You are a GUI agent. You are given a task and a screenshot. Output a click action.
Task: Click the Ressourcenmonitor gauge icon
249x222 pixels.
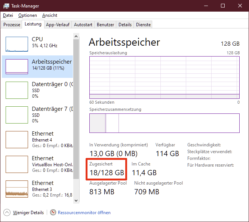coord(53,212)
